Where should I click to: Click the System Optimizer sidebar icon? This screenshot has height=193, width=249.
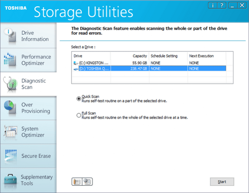(10, 132)
